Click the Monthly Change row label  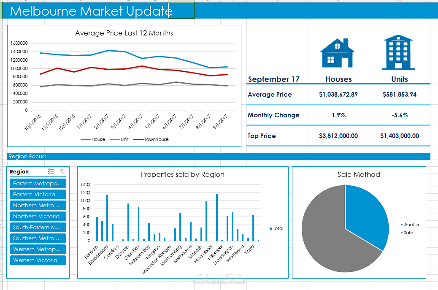coord(273,115)
